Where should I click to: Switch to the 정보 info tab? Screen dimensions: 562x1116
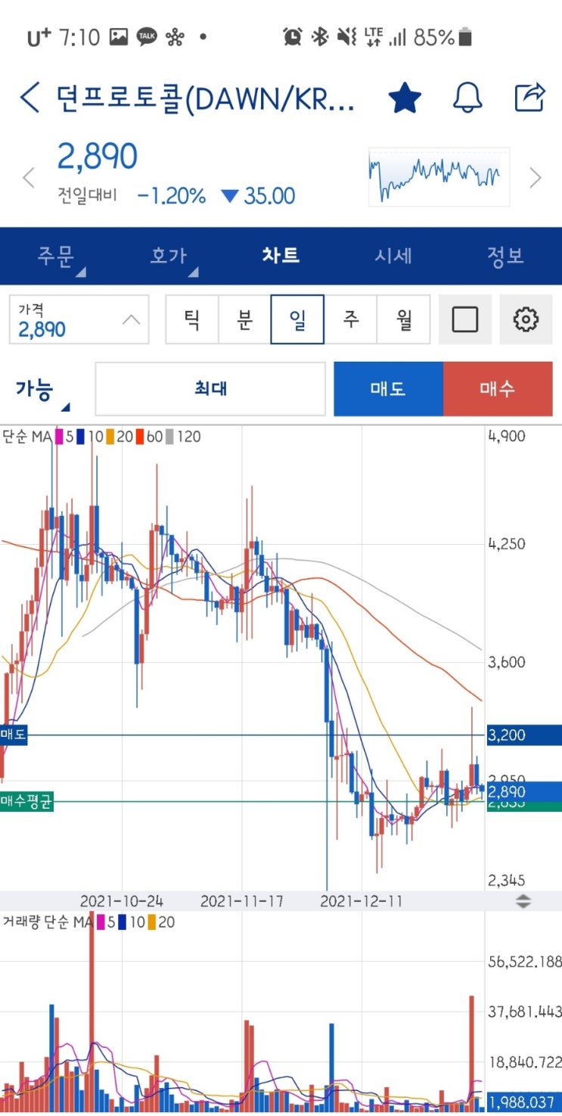tap(505, 256)
